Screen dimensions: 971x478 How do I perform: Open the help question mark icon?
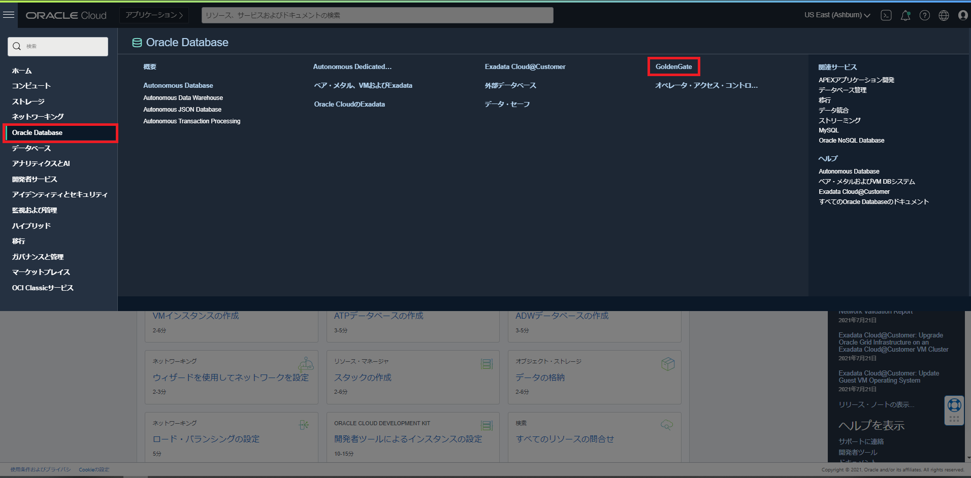point(924,15)
